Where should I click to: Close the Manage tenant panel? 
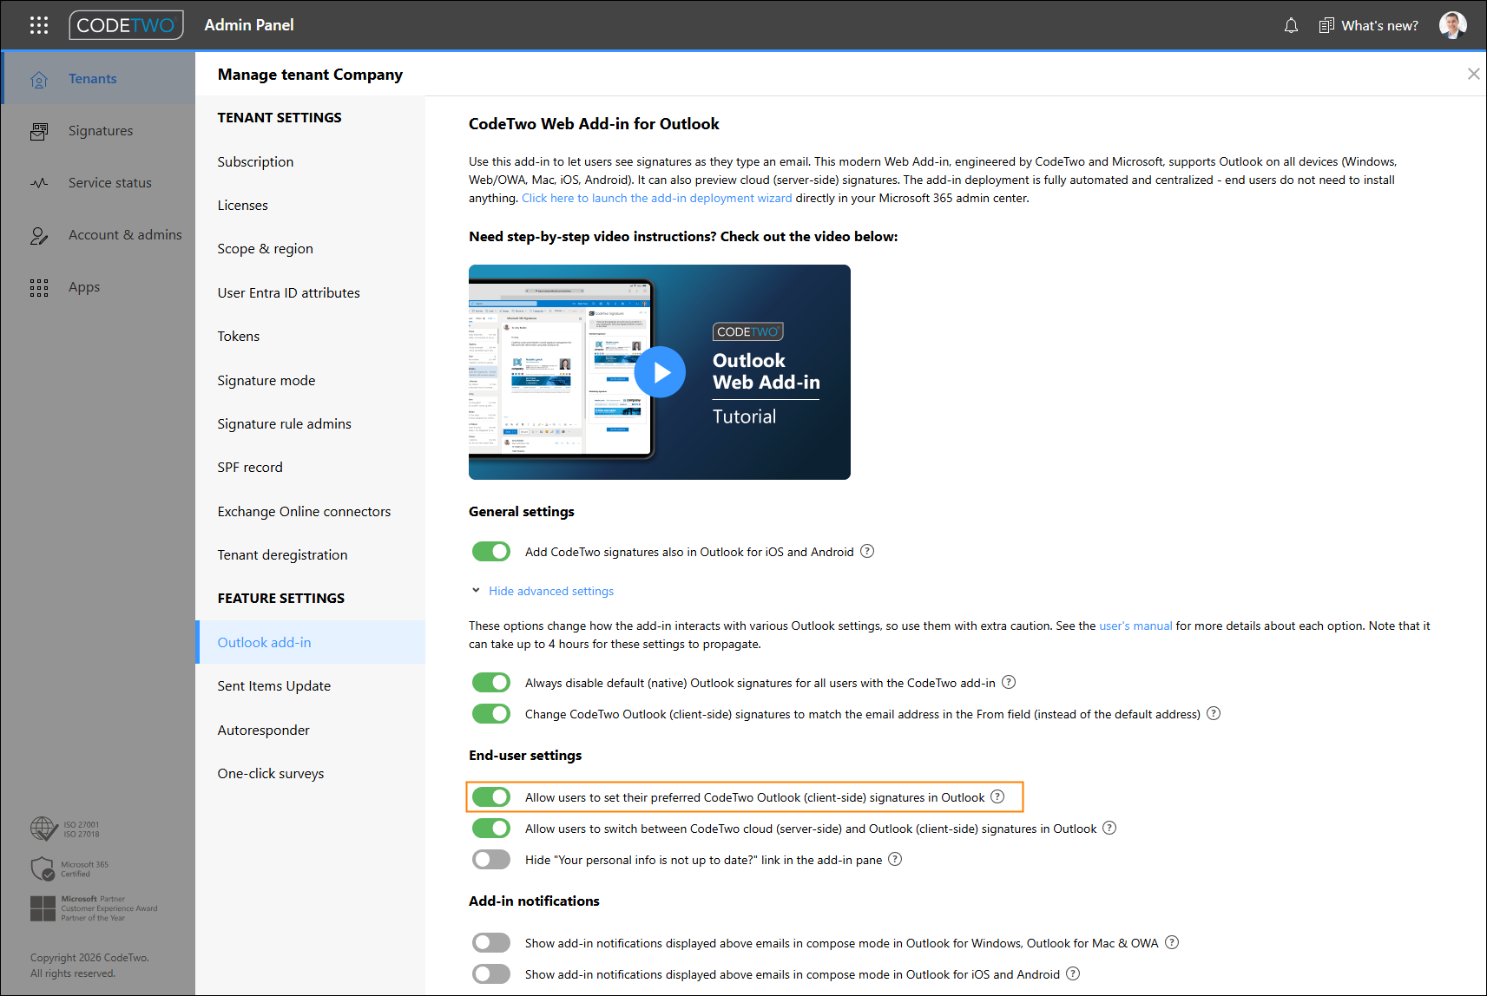1473,74
